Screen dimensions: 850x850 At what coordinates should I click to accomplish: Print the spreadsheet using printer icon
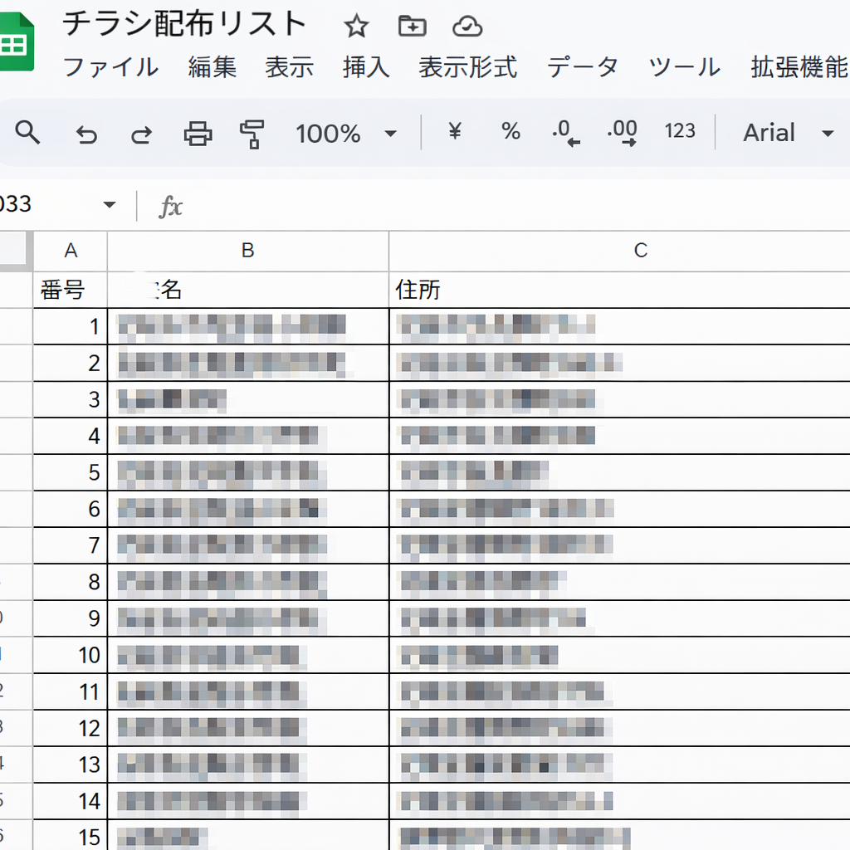198,133
